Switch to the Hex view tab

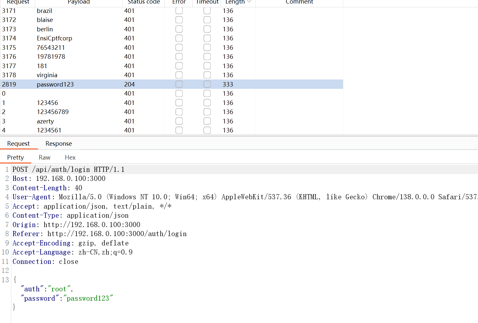point(70,157)
